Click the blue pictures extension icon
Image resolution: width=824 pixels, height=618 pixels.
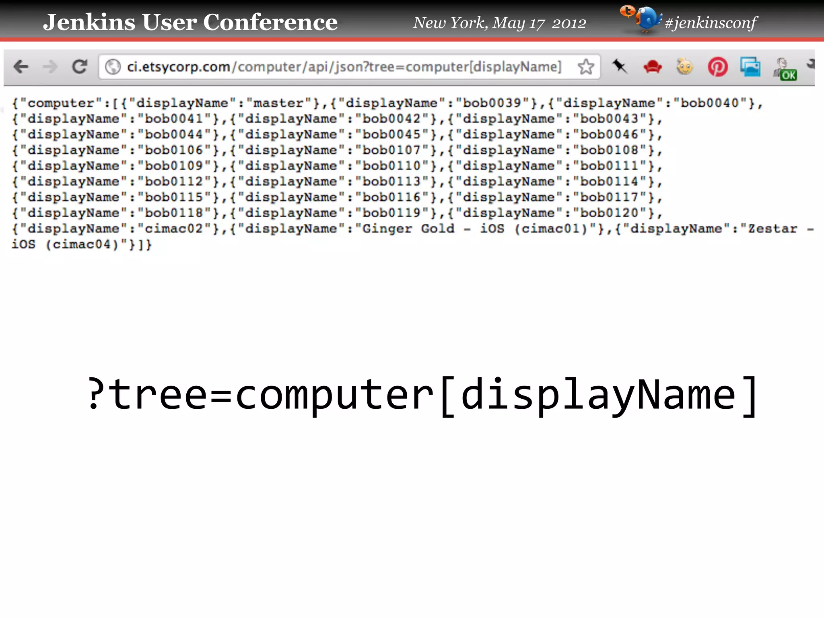point(750,67)
